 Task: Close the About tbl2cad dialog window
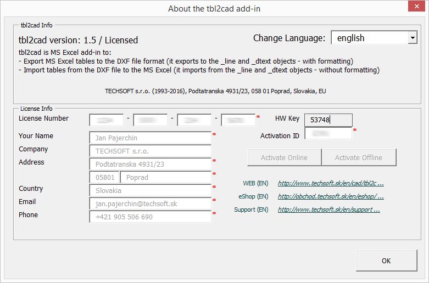click(416, 7)
